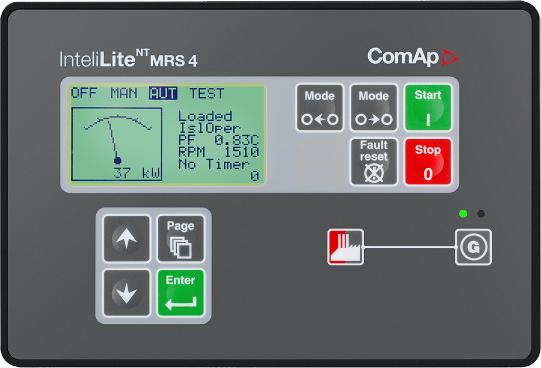Image resolution: width=541 pixels, height=368 pixels.
Task: Click the generator G symbol icon
Action: tap(473, 246)
